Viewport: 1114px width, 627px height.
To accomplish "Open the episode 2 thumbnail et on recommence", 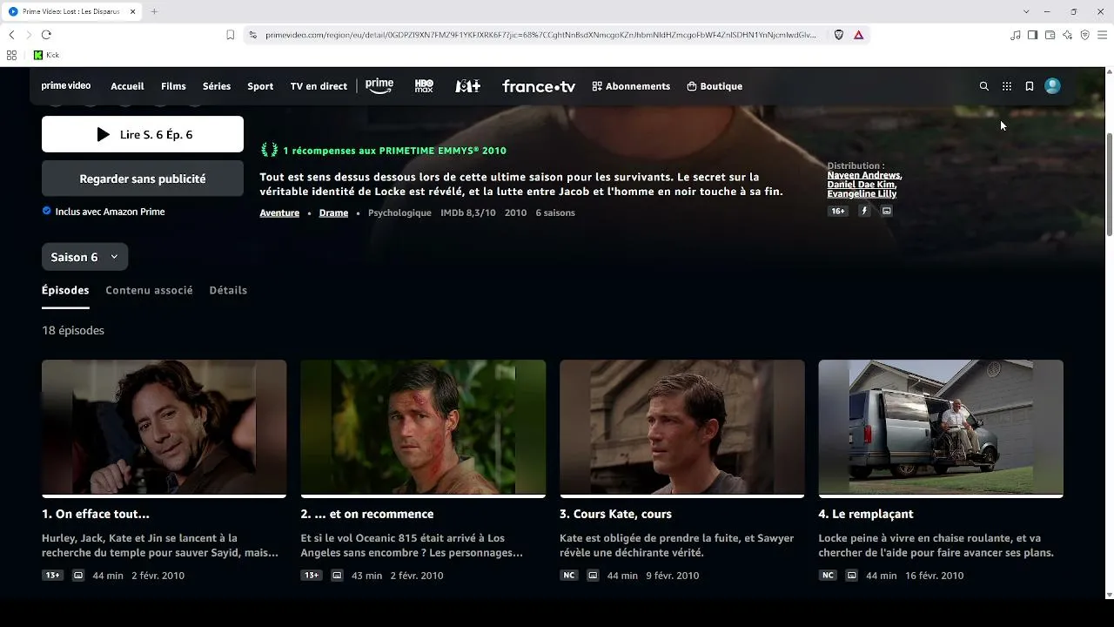I will 423,428.
